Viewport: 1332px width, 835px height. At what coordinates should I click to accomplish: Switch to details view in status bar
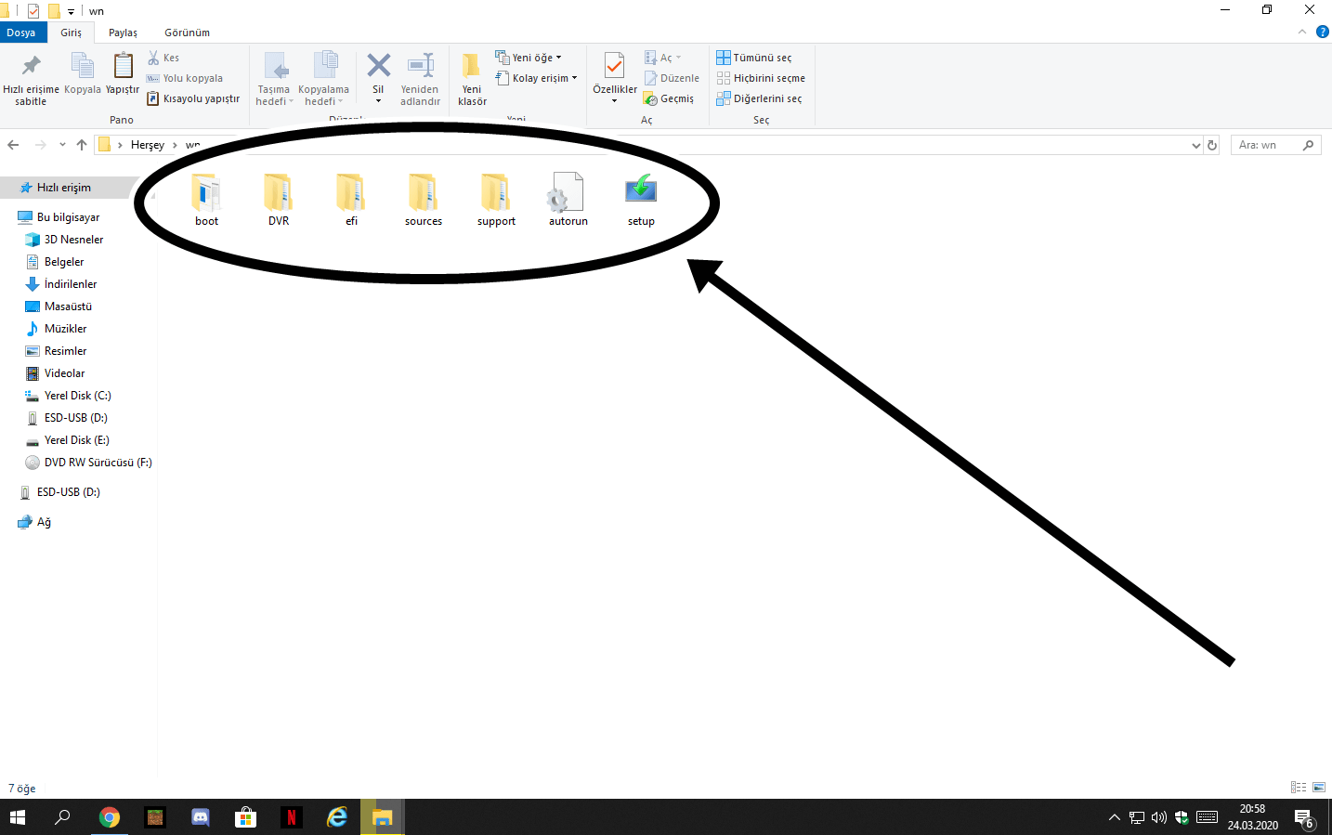(x=1299, y=787)
